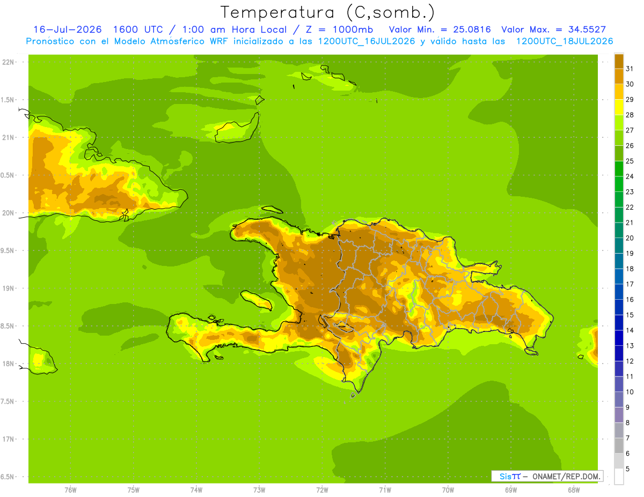Click the colorbar label "5"
This screenshot has height=497, width=644.
(x=628, y=469)
